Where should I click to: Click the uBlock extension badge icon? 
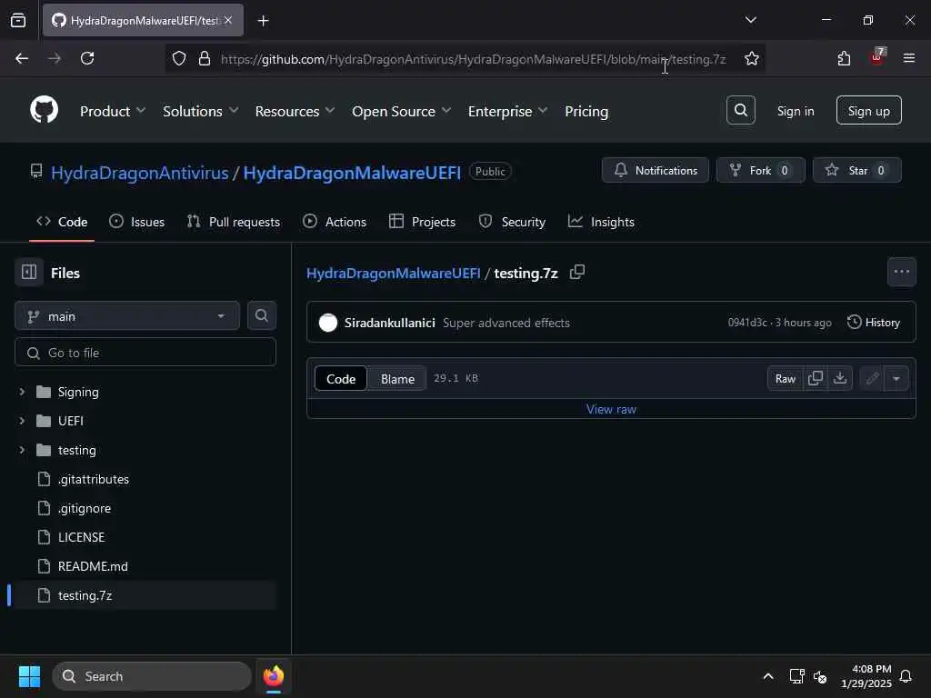(x=877, y=57)
